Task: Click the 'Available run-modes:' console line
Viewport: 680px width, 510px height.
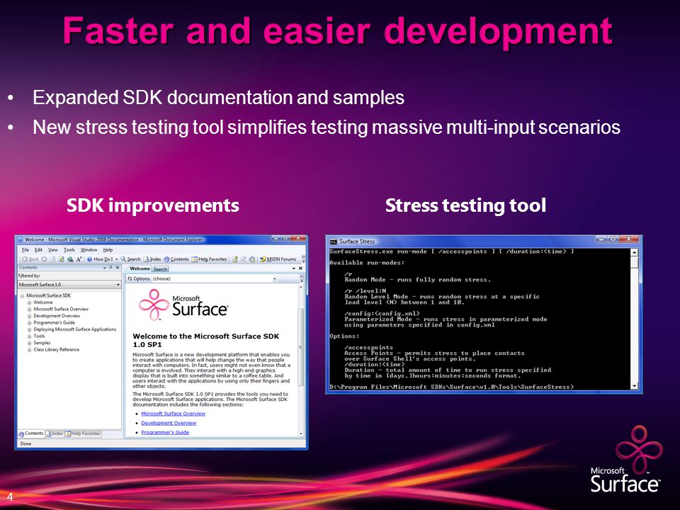Action: point(366,263)
